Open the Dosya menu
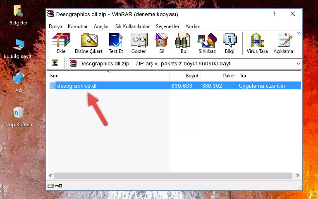 [x=55, y=26]
